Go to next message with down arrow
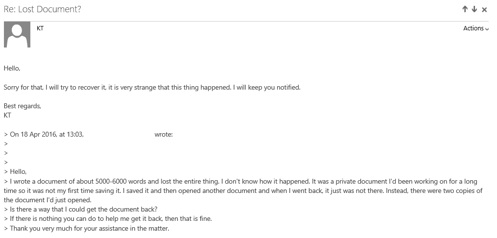This screenshot has width=497, height=238. point(474,9)
